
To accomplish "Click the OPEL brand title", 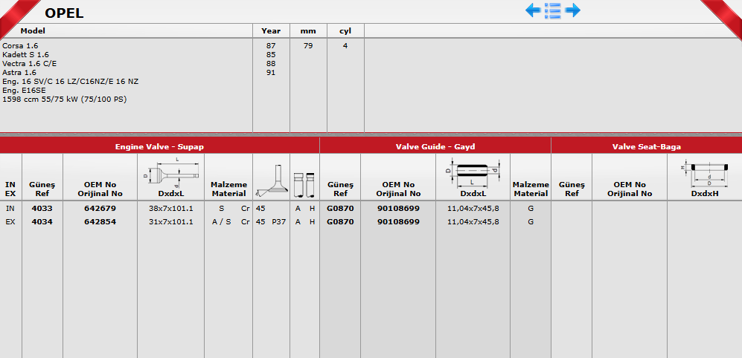I will [x=64, y=13].
